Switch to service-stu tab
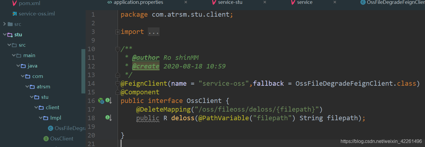Screen dimensions: 425x147 (x=230, y=2)
